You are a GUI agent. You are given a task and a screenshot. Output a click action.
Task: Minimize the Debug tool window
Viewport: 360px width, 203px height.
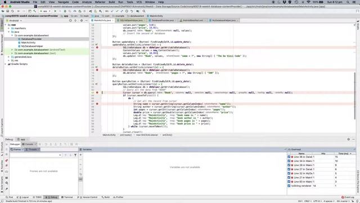(353, 139)
